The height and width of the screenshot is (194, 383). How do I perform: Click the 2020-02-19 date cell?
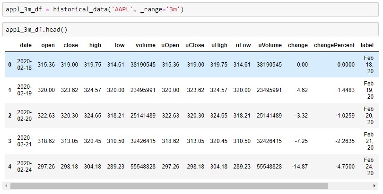pos(25,90)
